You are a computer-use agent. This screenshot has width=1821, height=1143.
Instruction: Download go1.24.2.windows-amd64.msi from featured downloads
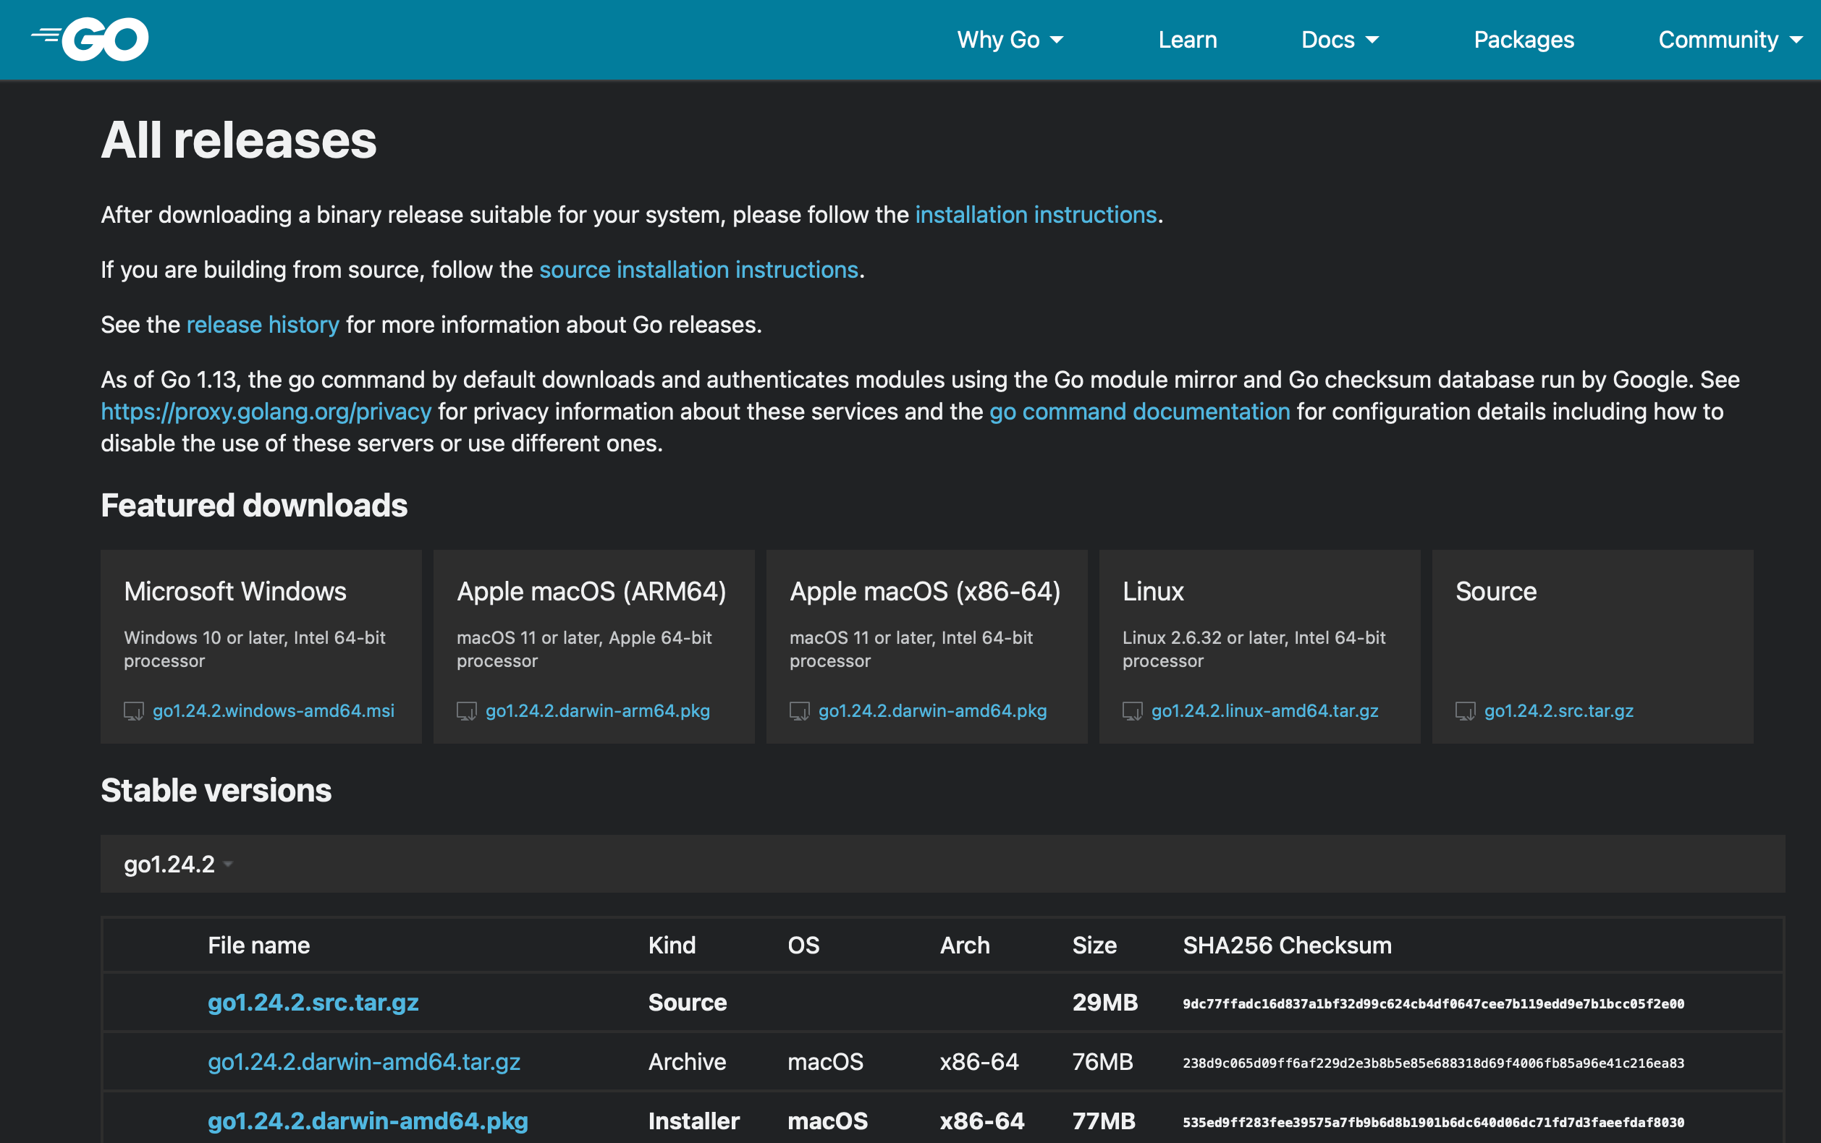pos(274,710)
